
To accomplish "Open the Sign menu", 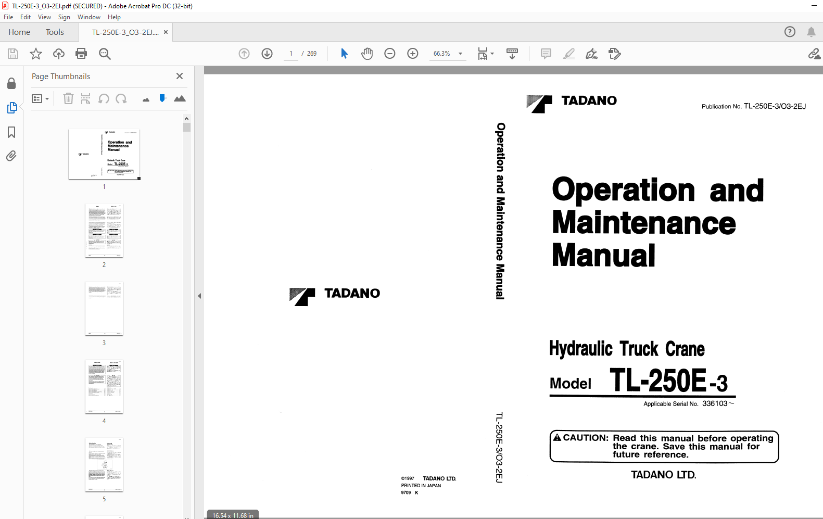I will [64, 17].
